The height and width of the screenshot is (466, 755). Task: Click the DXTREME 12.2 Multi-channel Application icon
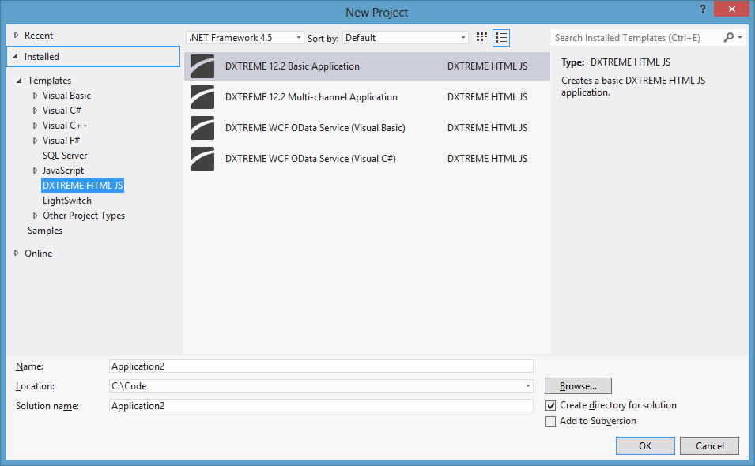click(x=202, y=97)
